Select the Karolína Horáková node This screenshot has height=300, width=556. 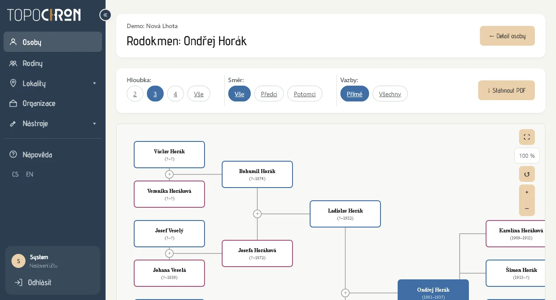pyautogui.click(x=516, y=234)
